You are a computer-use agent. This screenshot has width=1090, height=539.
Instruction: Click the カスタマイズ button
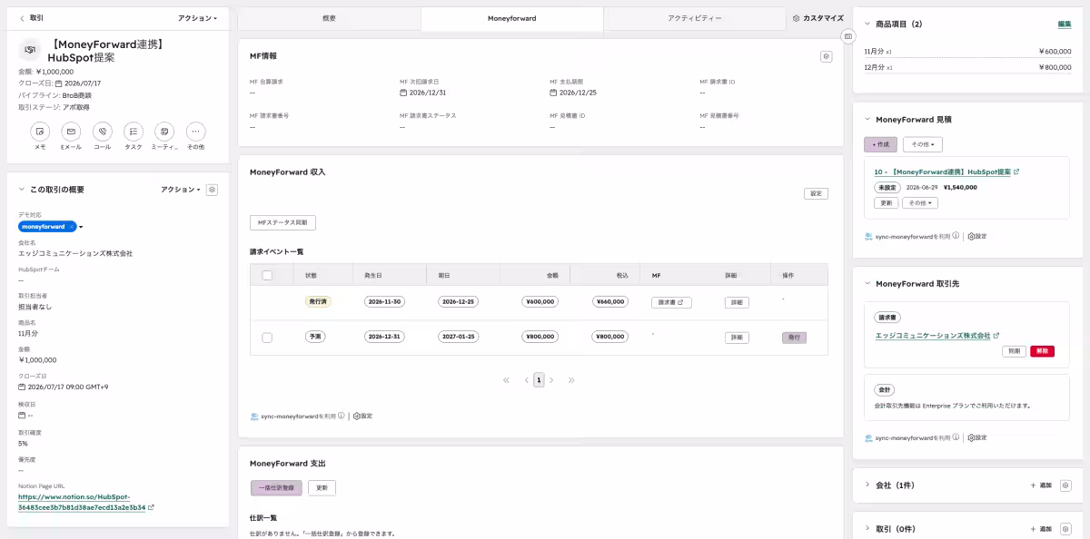817,18
